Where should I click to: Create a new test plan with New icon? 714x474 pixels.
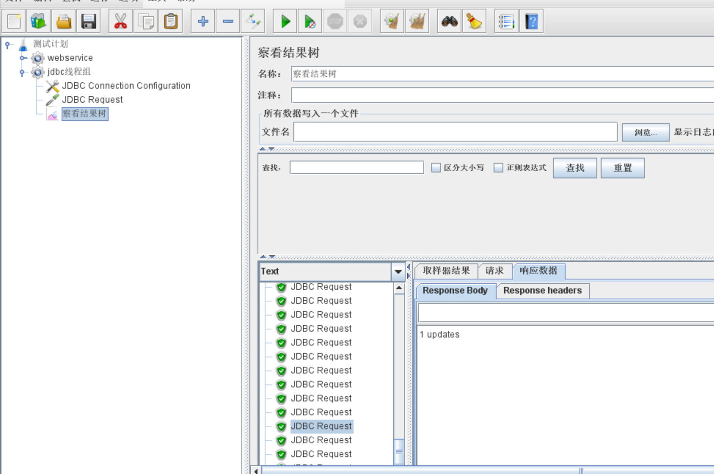[x=14, y=22]
